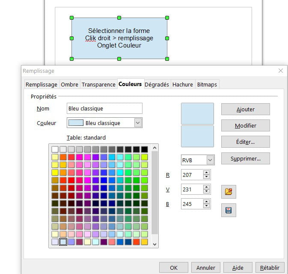Choose the lavender swatch starting the bottom row

[55, 242]
